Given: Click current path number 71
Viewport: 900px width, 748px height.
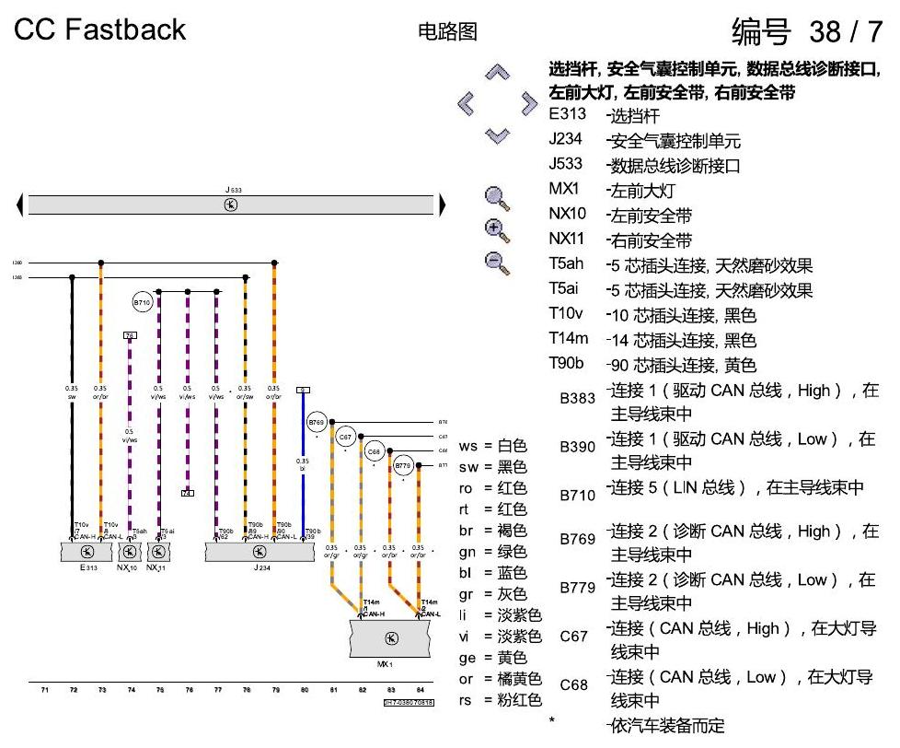Looking at the screenshot, I should point(45,690).
